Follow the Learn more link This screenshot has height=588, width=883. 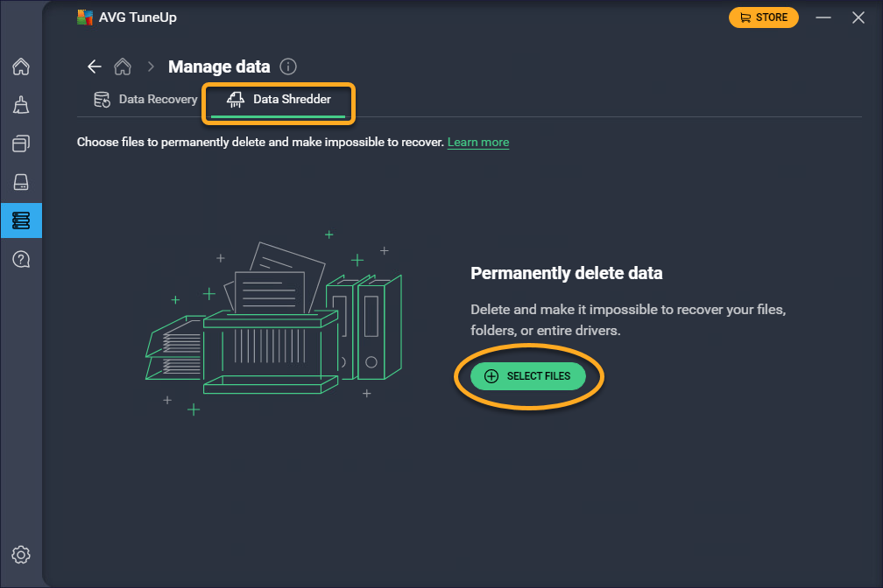tap(477, 142)
